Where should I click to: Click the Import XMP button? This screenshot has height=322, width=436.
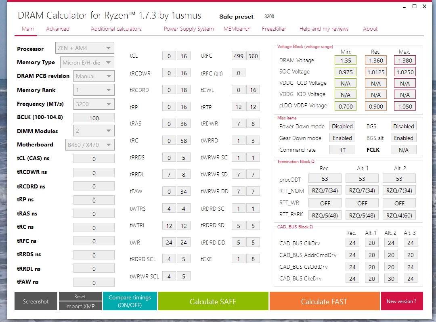coord(80,306)
